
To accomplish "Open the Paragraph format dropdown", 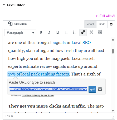I will [x=20, y=33].
